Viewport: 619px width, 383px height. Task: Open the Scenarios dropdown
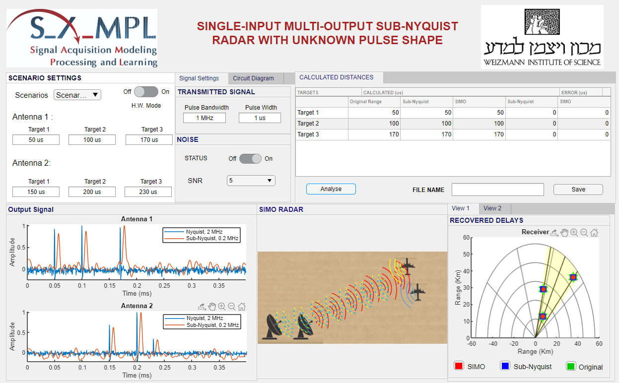77,95
